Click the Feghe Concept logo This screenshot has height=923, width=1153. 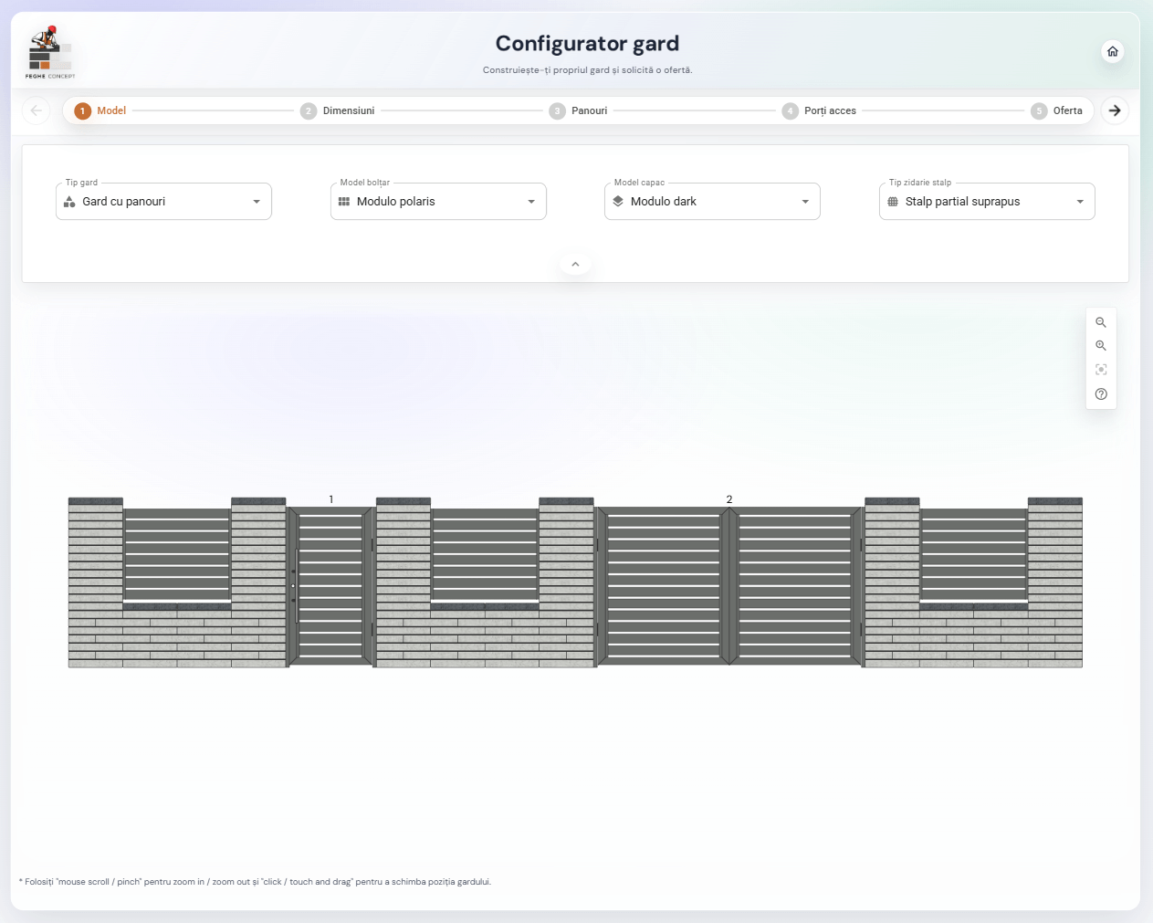tap(50, 53)
